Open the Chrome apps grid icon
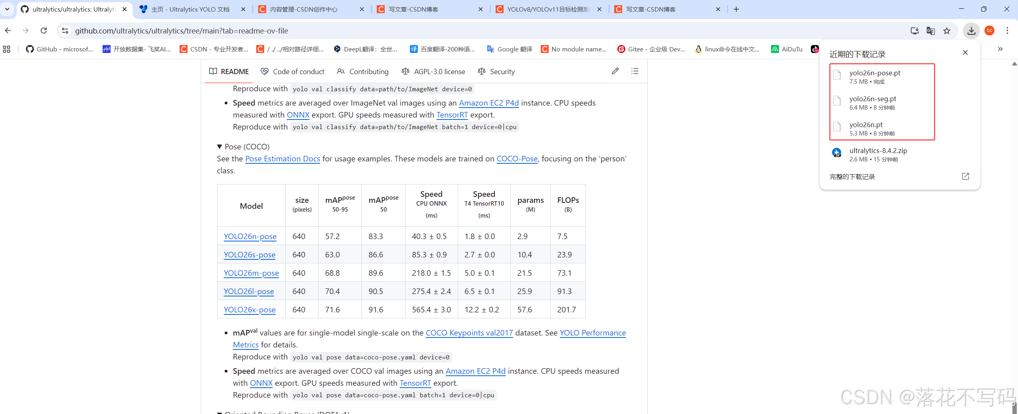 click(7, 49)
